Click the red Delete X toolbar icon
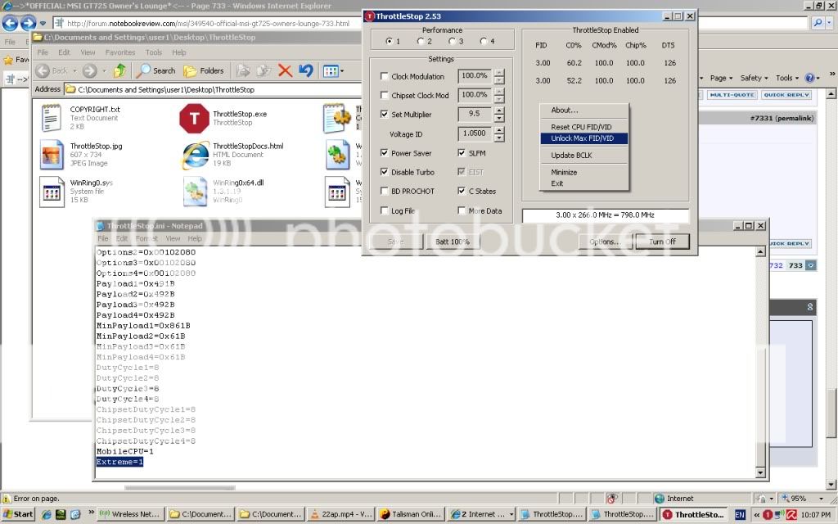838x524 pixels. [x=285, y=70]
